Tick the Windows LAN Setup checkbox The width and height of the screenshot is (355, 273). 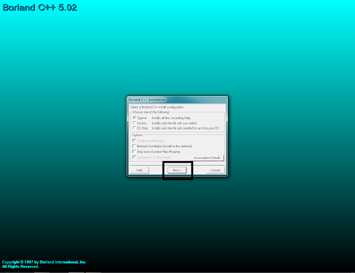(134, 141)
